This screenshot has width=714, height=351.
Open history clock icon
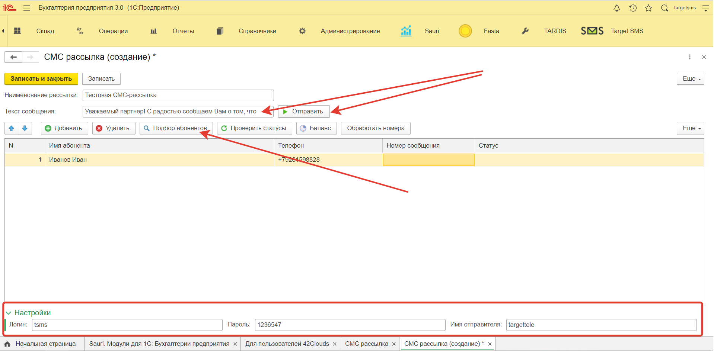click(x=633, y=8)
